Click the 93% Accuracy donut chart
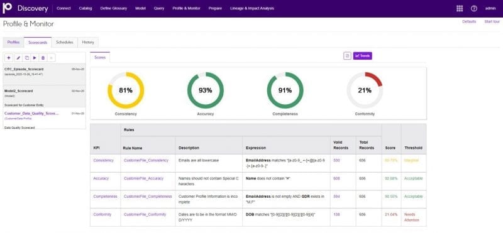503x233 pixels. pos(206,90)
